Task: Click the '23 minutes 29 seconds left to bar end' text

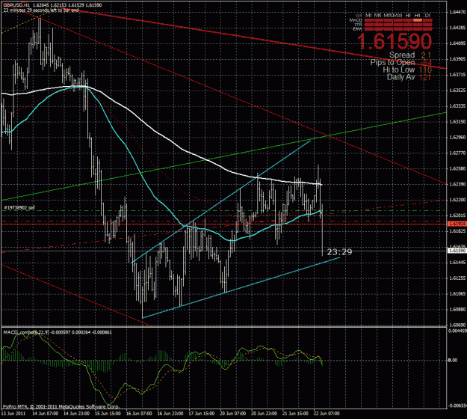Action: (41, 10)
